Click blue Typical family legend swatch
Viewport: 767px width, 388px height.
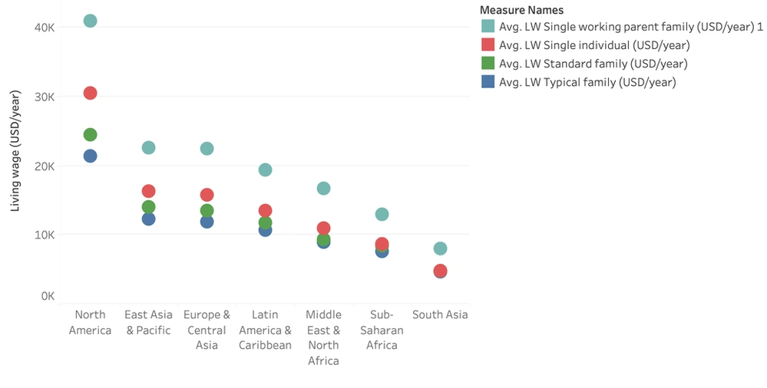pyautogui.click(x=488, y=82)
